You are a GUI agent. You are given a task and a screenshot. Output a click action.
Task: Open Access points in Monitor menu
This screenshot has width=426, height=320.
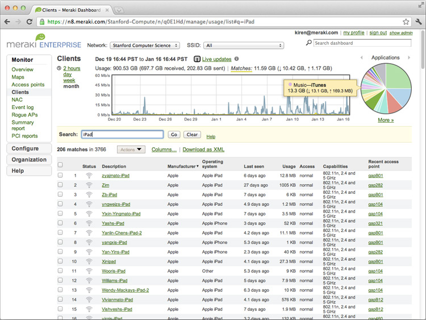coord(28,85)
